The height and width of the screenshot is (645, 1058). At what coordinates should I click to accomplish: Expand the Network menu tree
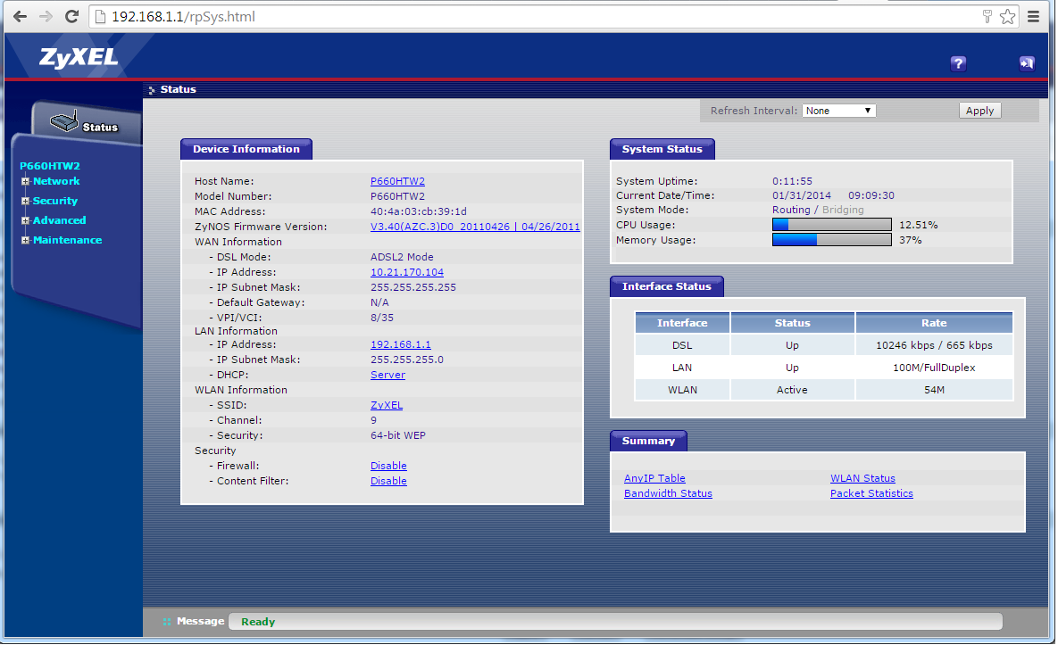click(26, 182)
